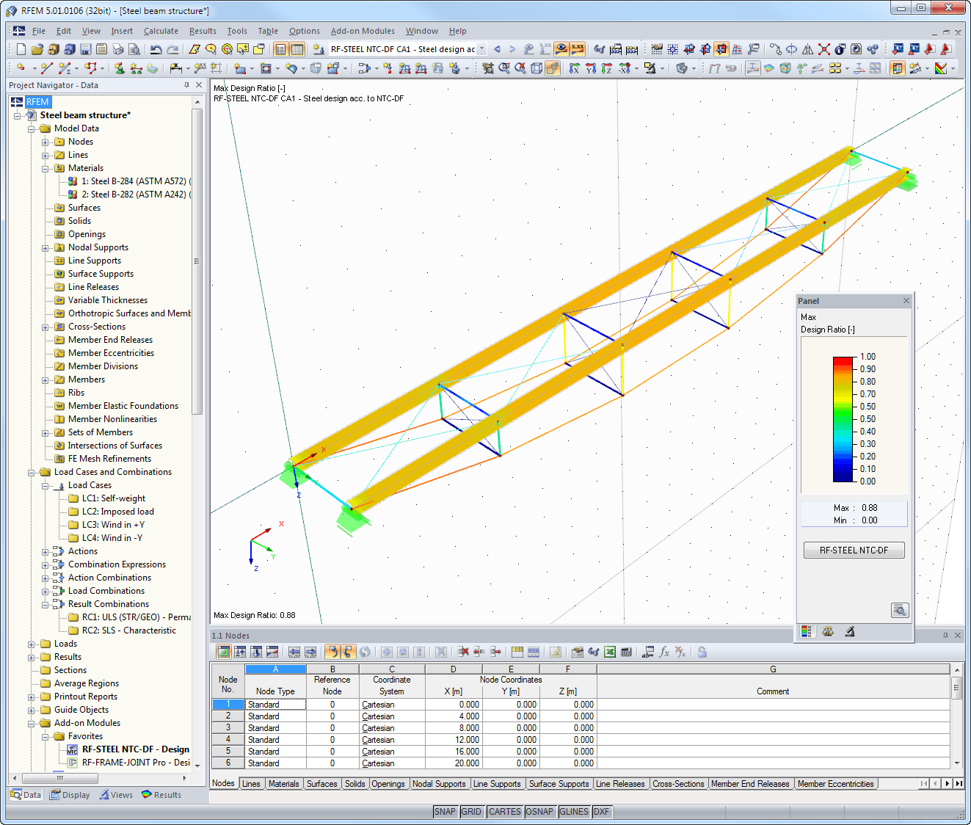Click the Redo arrow in the toolbar

click(x=172, y=49)
